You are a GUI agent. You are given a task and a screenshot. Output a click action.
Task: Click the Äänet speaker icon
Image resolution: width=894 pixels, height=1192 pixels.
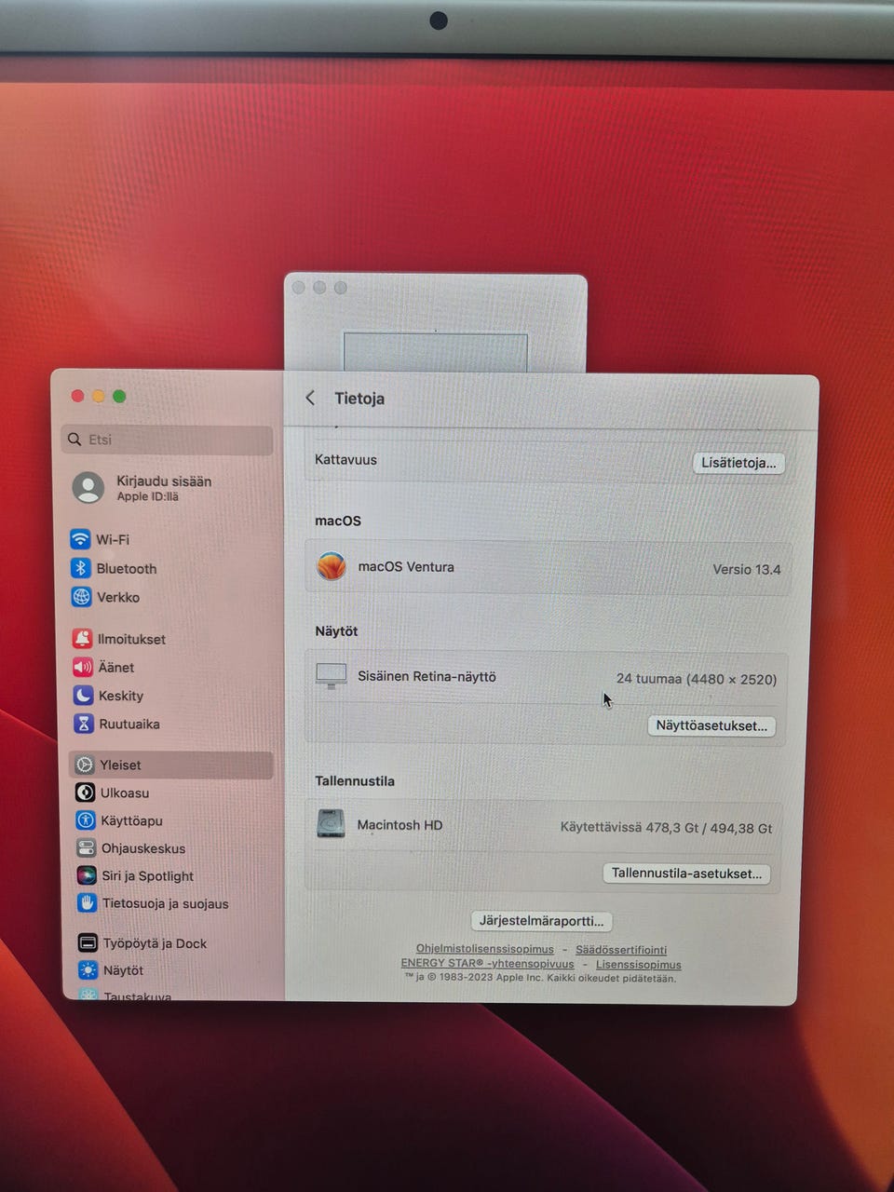tap(83, 667)
